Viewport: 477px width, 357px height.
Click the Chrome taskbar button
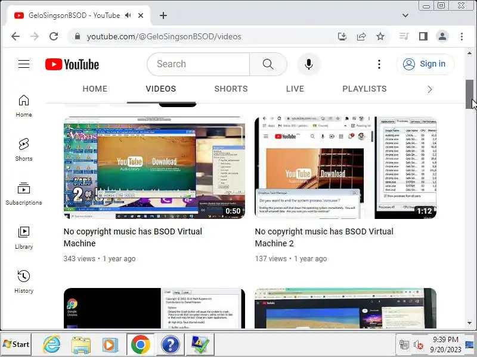(140, 345)
